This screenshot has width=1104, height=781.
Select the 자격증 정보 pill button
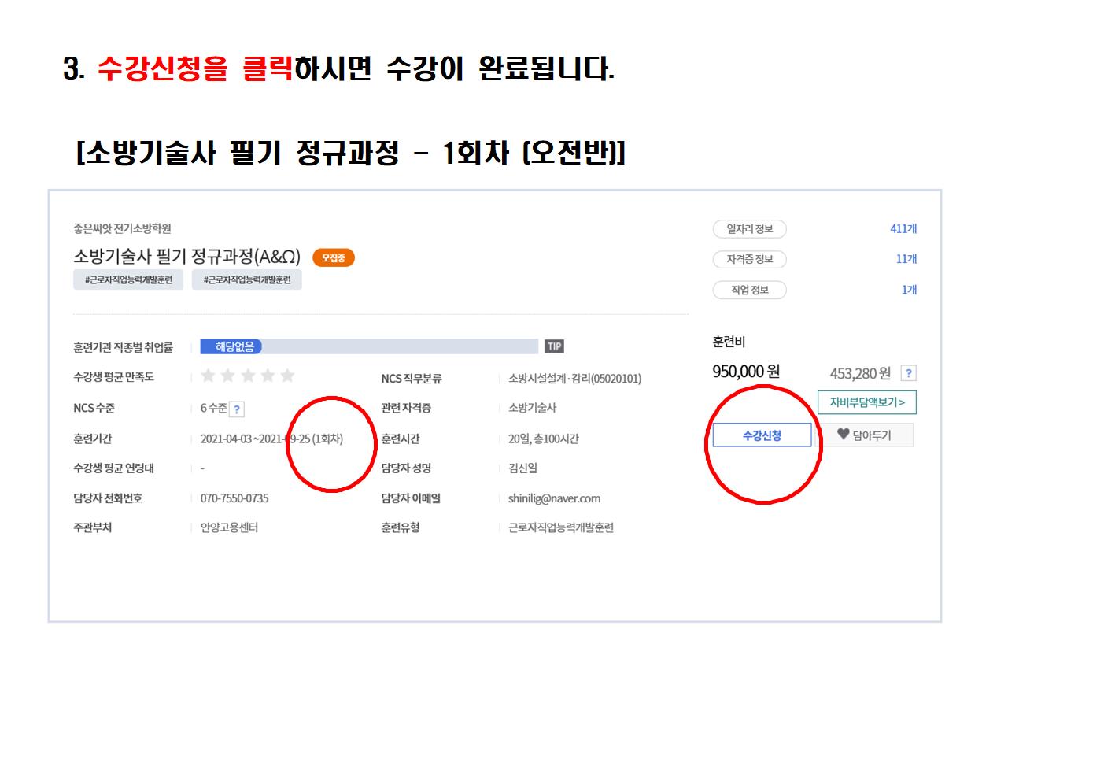point(750,259)
